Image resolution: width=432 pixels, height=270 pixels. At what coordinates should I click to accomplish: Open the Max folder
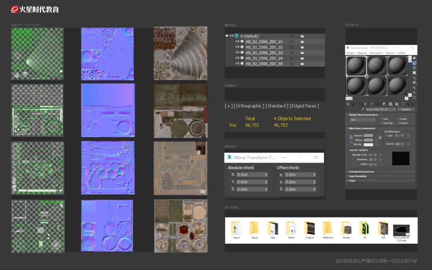click(273, 230)
